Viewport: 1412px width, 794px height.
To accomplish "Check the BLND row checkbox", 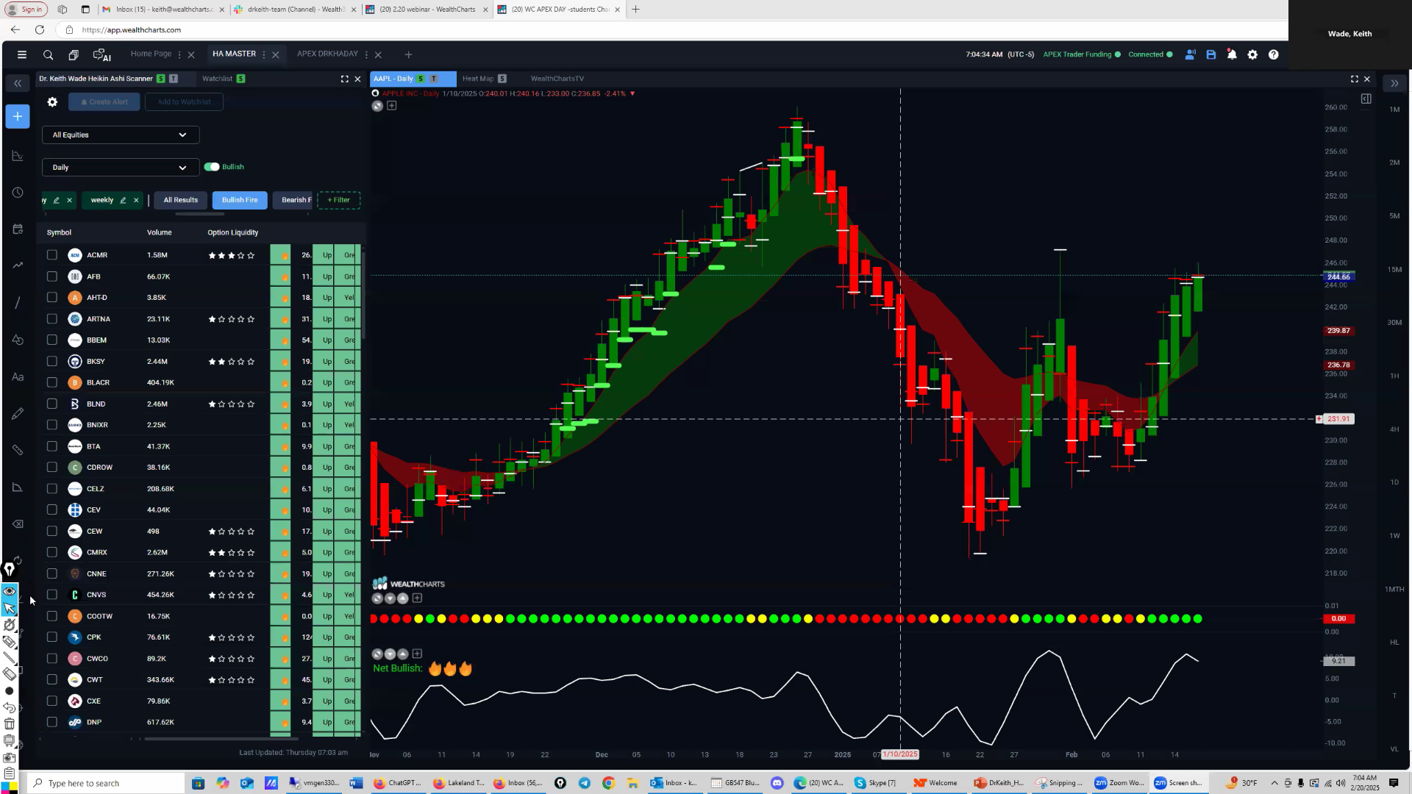I will click(x=51, y=404).
